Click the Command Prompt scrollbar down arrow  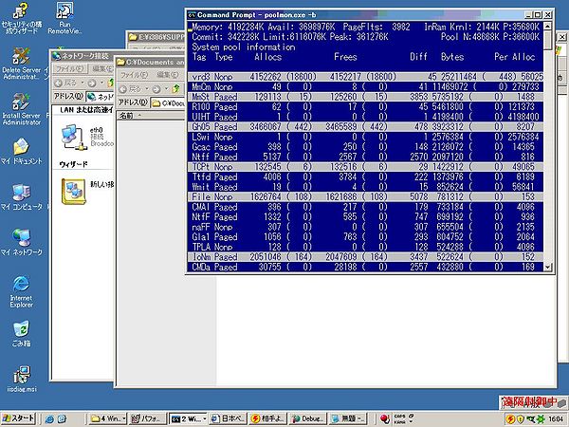point(547,268)
